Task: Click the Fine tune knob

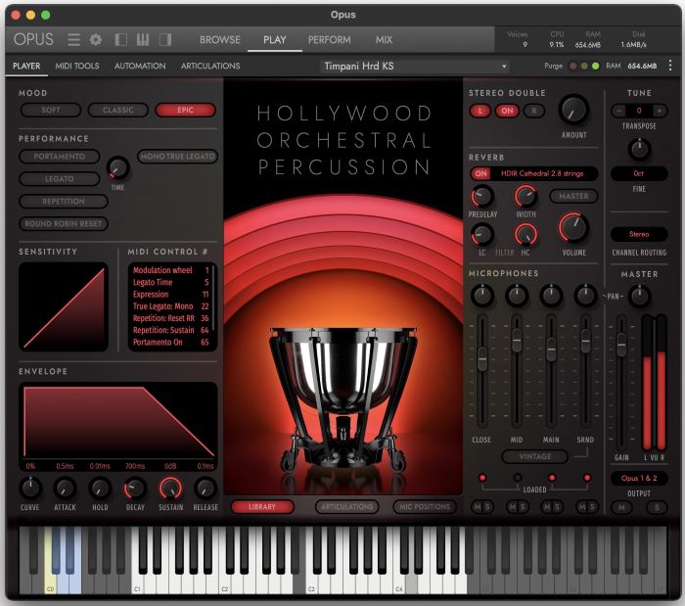Action: click(639, 150)
